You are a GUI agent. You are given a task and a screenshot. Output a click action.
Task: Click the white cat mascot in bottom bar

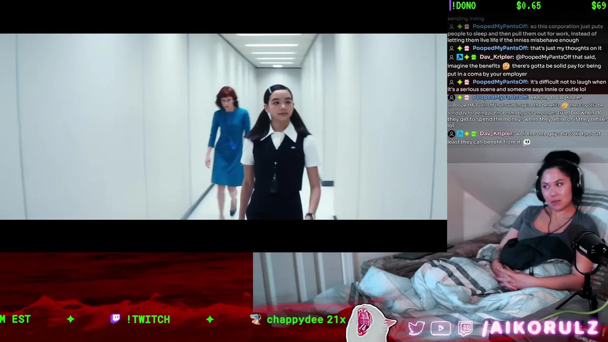370,323
